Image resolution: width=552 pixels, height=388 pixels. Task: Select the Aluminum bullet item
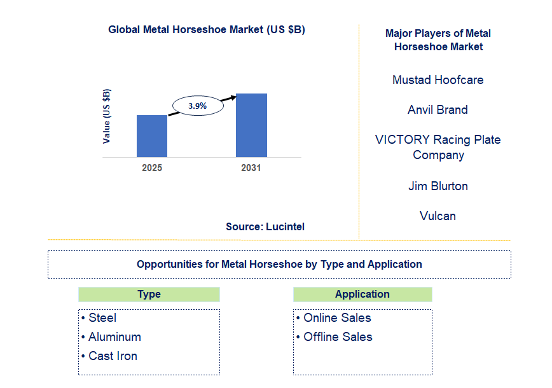[114, 337]
